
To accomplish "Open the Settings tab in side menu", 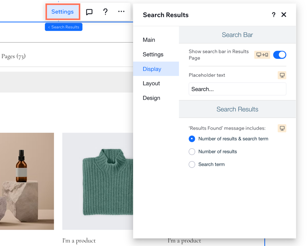I will (x=153, y=55).
